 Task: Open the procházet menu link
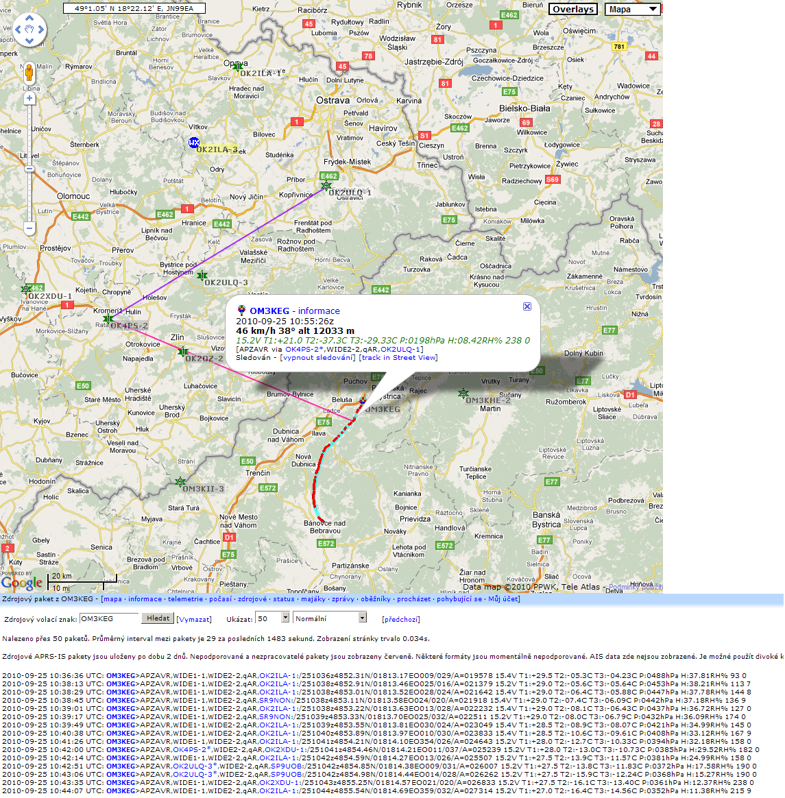click(x=413, y=599)
